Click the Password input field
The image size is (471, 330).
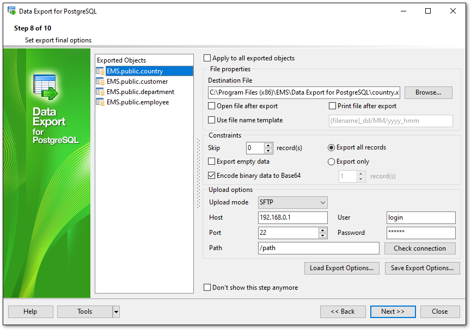click(421, 233)
